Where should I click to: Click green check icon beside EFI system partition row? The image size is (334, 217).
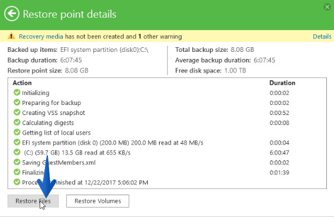click(17, 142)
